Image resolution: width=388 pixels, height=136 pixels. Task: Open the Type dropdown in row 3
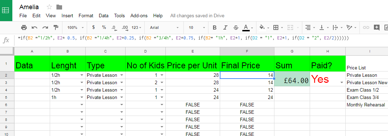[121, 82]
